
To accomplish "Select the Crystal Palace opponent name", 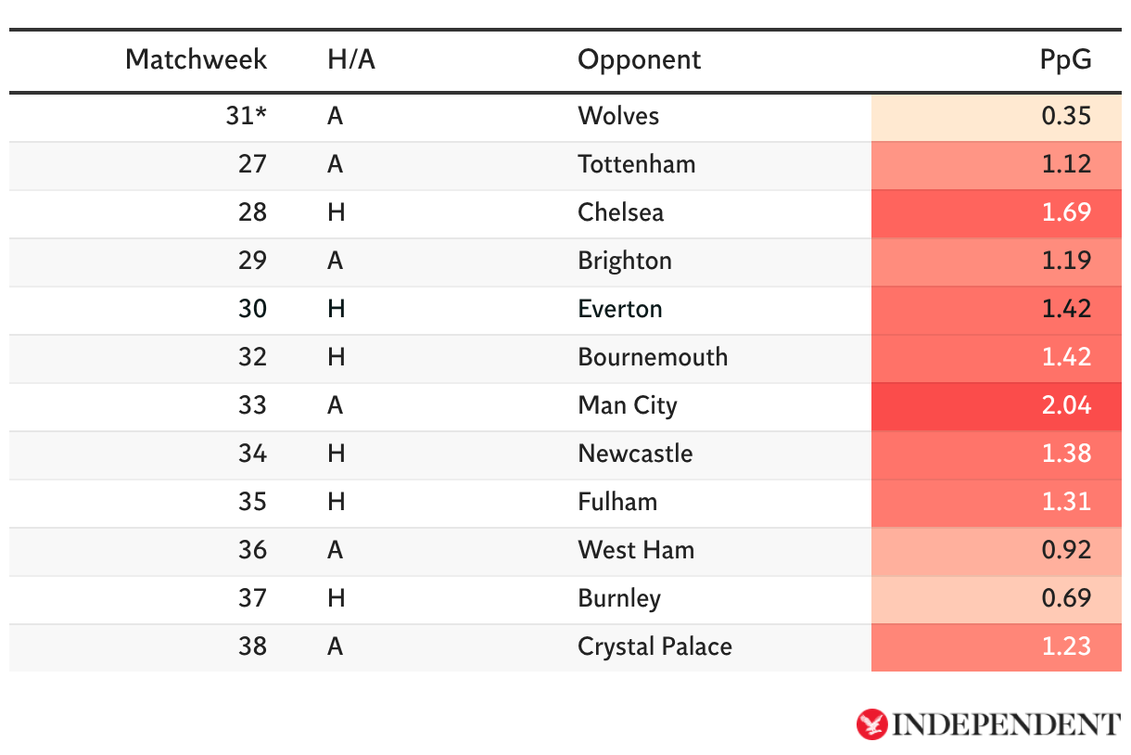I will [654, 646].
